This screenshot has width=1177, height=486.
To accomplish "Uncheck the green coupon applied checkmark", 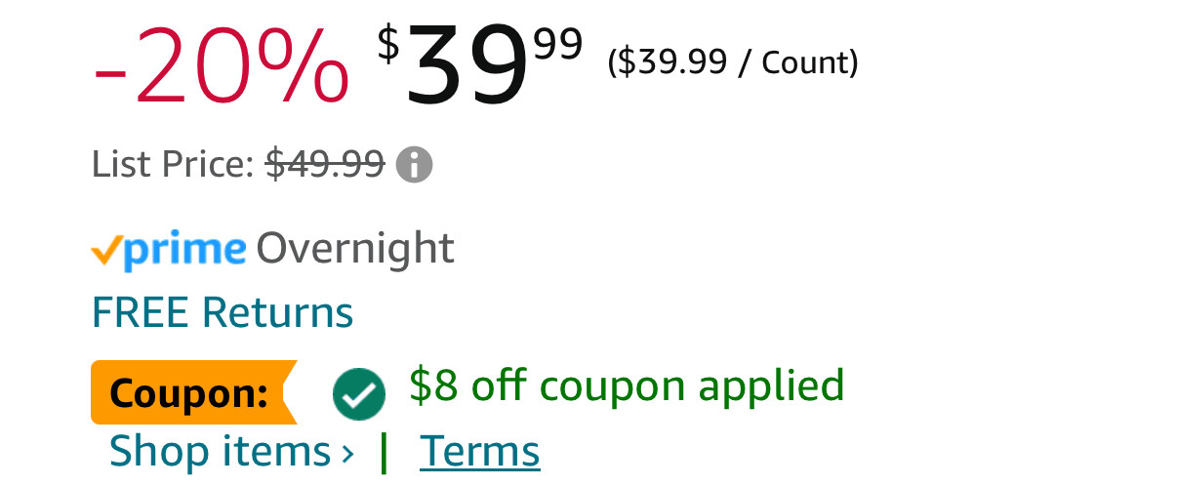I will (358, 393).
